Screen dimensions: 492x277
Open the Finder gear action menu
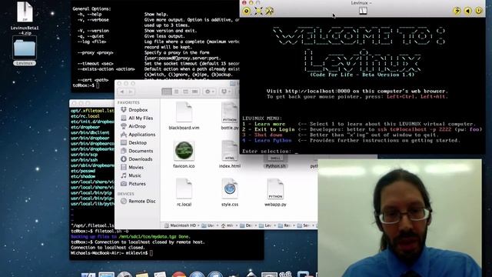tap(209, 92)
